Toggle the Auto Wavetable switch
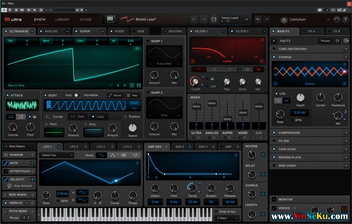Image resolution: width=352 pixels, height=224 pixels. click(x=78, y=95)
